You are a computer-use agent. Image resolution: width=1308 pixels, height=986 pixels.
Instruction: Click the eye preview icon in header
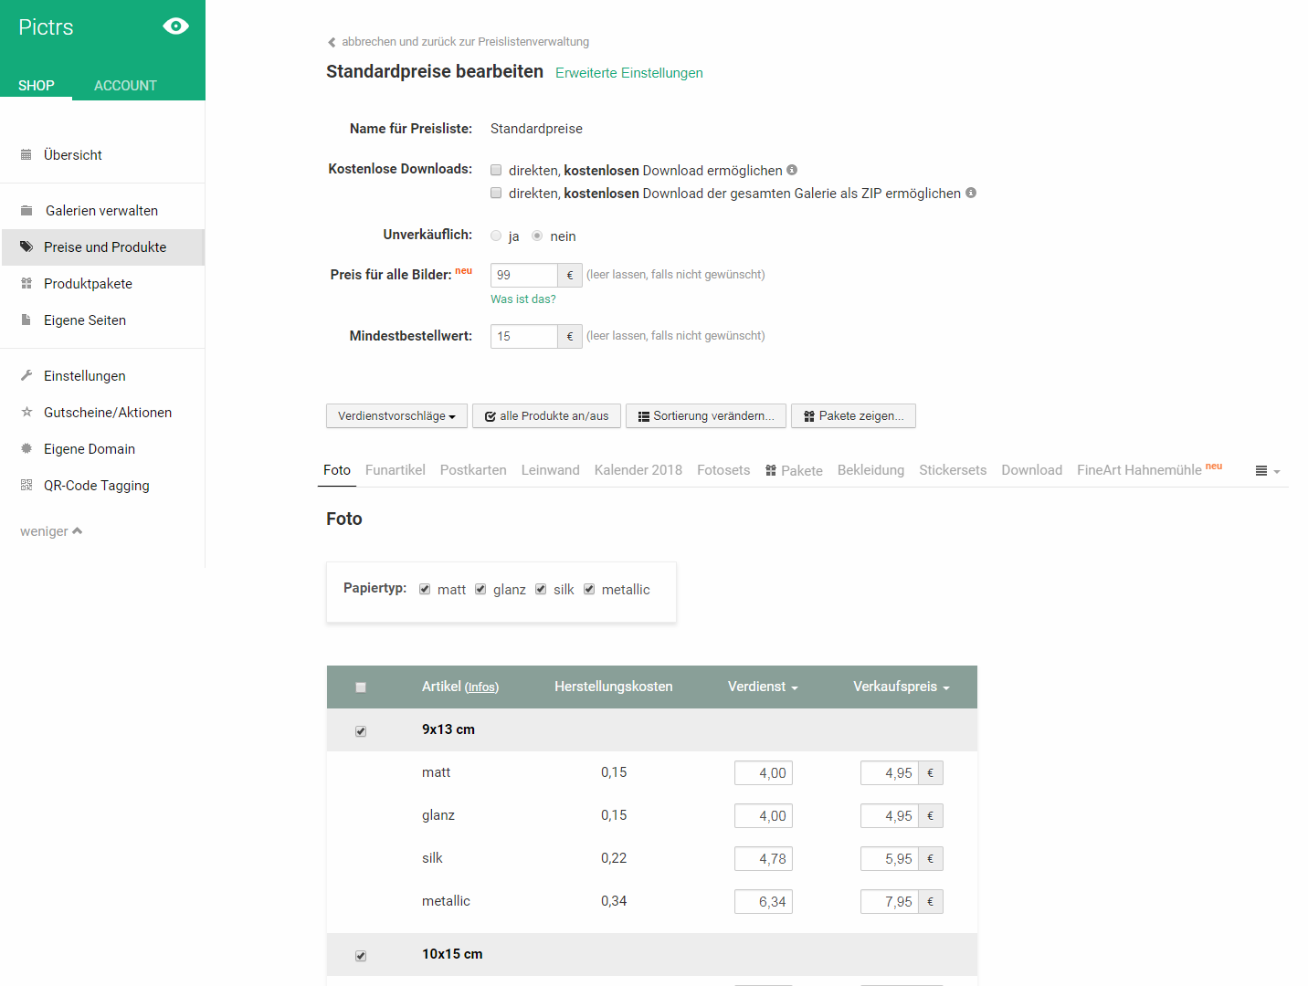click(175, 26)
